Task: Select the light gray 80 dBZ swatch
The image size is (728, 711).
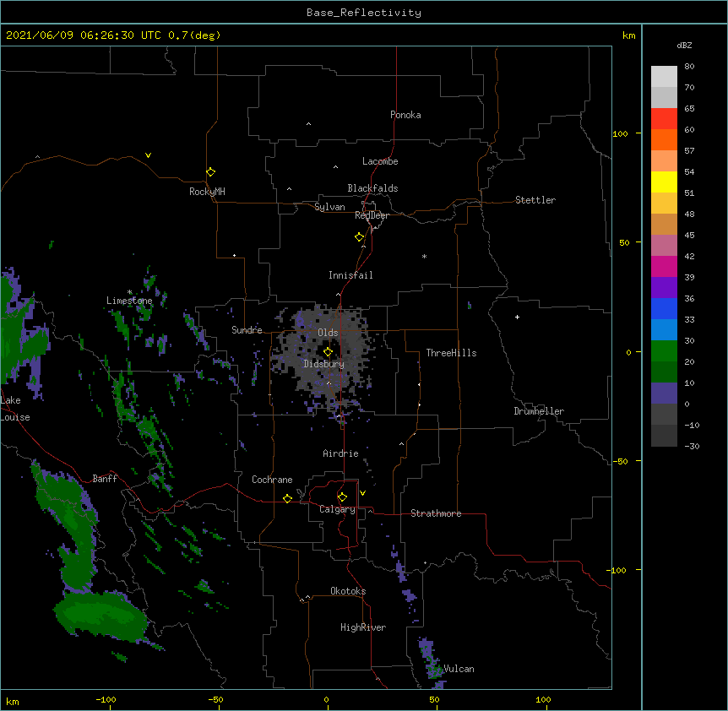Action: (x=664, y=77)
